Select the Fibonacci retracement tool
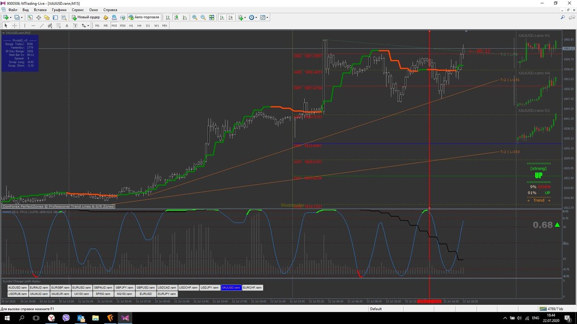Viewport: 577px width, 324px height. point(59,25)
